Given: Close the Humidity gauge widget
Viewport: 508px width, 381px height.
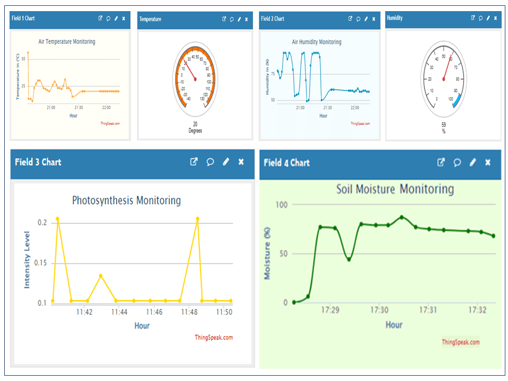Looking at the screenshot, I should [495, 18].
